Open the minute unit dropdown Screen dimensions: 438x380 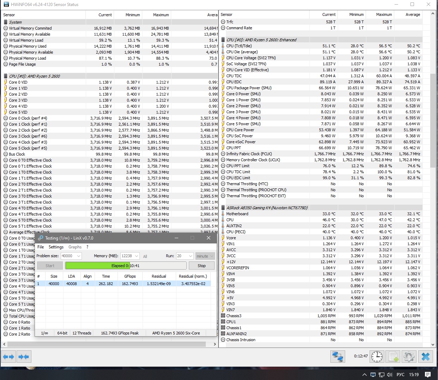coord(205,256)
